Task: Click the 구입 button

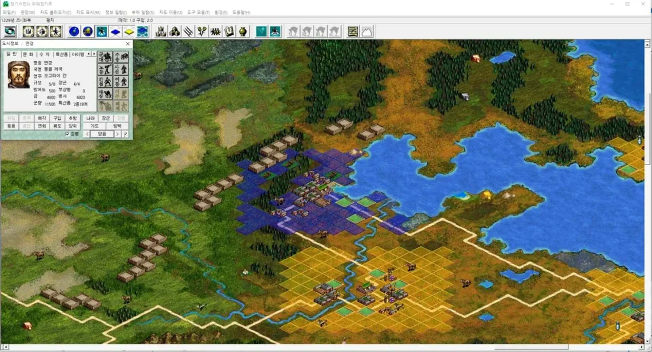Action: pyautogui.click(x=57, y=118)
